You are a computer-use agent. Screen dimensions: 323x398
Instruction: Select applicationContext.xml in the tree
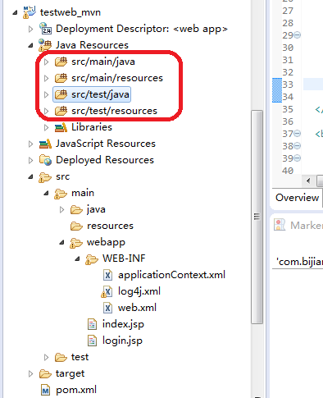click(x=171, y=275)
